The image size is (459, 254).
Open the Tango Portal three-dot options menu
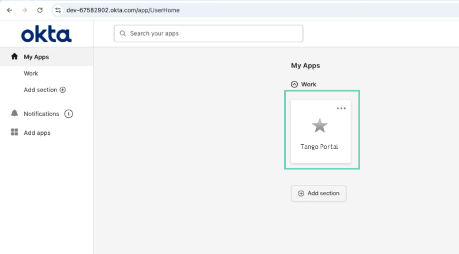coord(341,109)
